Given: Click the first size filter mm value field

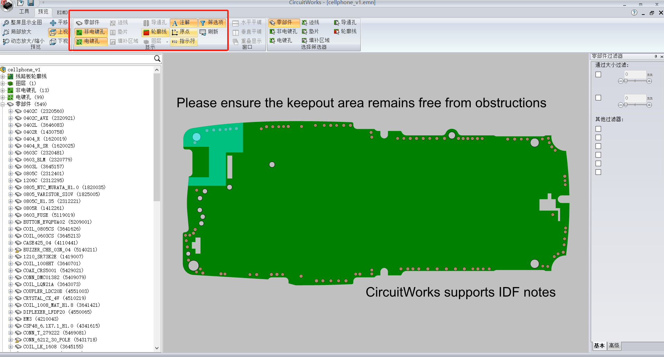Looking at the screenshot, I should [635, 74].
